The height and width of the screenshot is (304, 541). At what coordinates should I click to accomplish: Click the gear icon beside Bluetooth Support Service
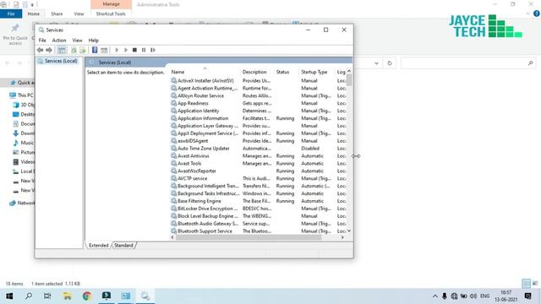(174, 231)
